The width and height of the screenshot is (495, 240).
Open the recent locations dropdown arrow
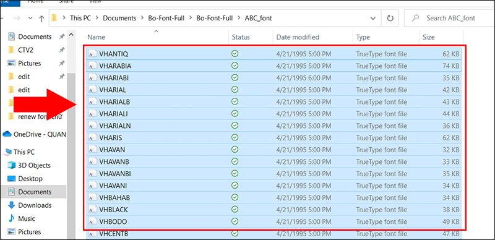coord(30,19)
